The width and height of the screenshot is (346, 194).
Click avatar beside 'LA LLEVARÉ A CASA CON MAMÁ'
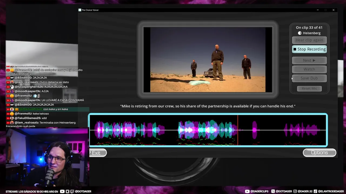pos(12,100)
